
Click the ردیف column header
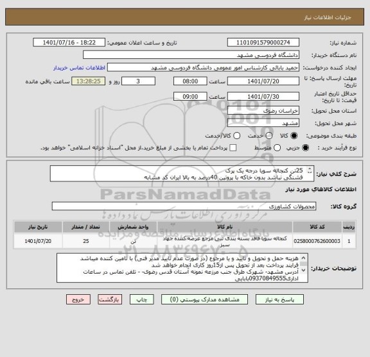click(349, 227)
